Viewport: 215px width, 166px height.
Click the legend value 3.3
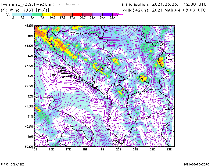coord(22,17)
